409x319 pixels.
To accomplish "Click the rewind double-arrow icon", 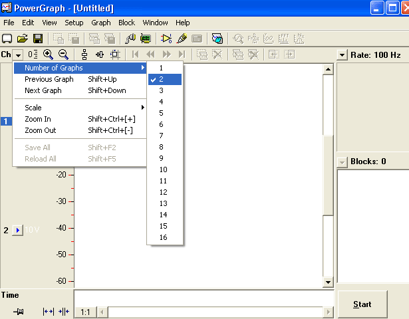I will click(151, 54).
